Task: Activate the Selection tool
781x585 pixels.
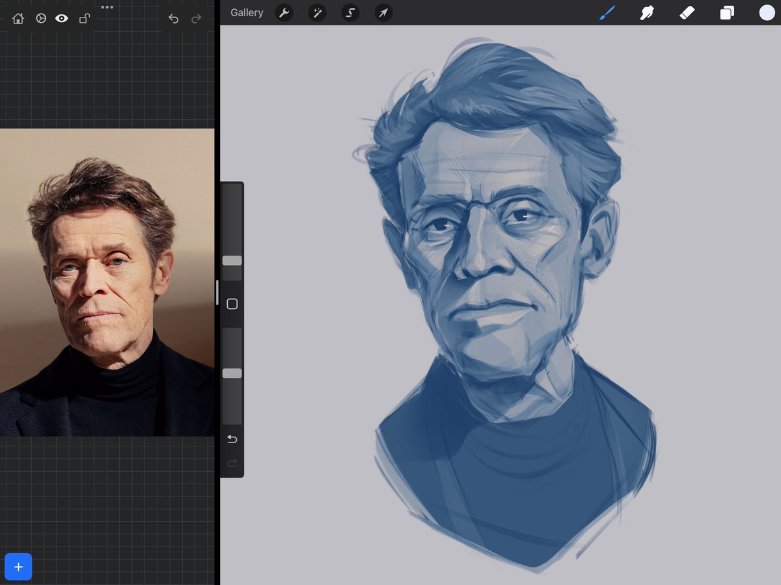Action: click(350, 13)
